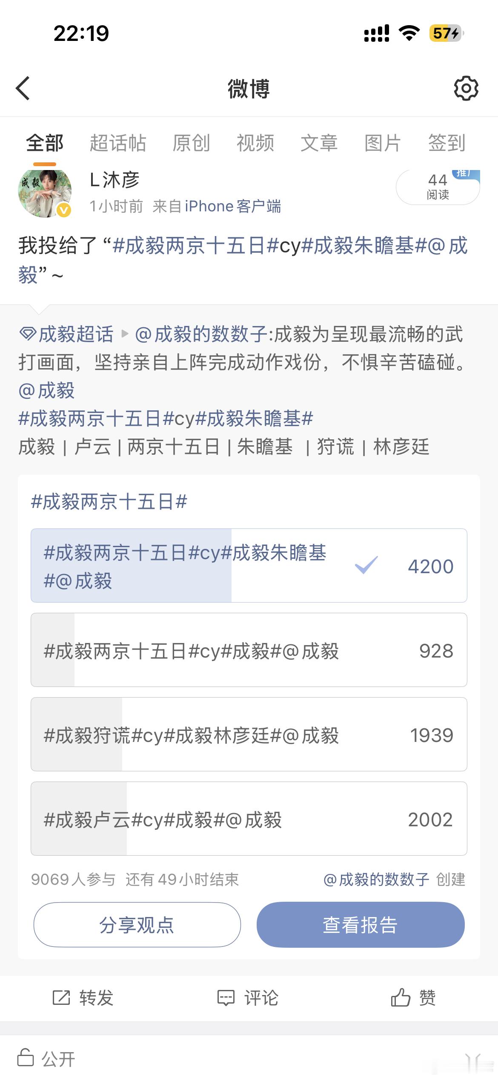Switch to 视频 tab
The height and width of the screenshot is (1079, 498).
[255, 143]
